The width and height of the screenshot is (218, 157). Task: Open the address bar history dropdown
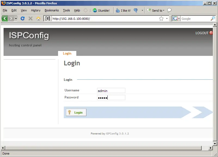167,18
